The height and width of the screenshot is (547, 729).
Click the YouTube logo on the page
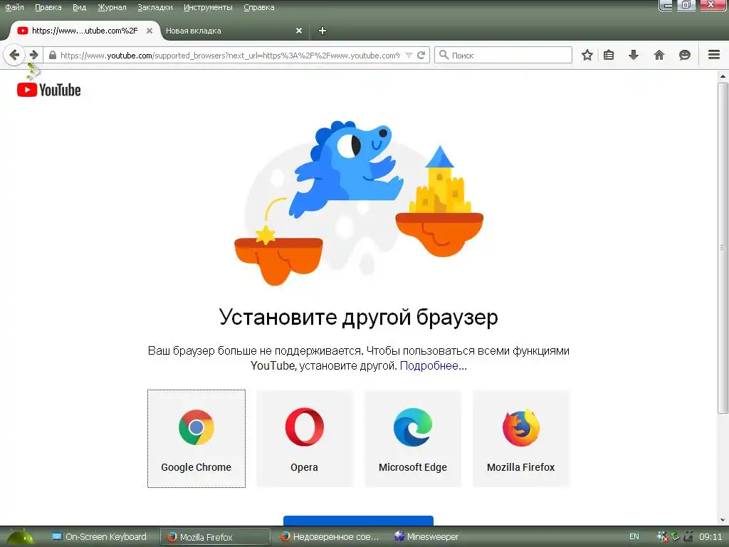[x=49, y=90]
